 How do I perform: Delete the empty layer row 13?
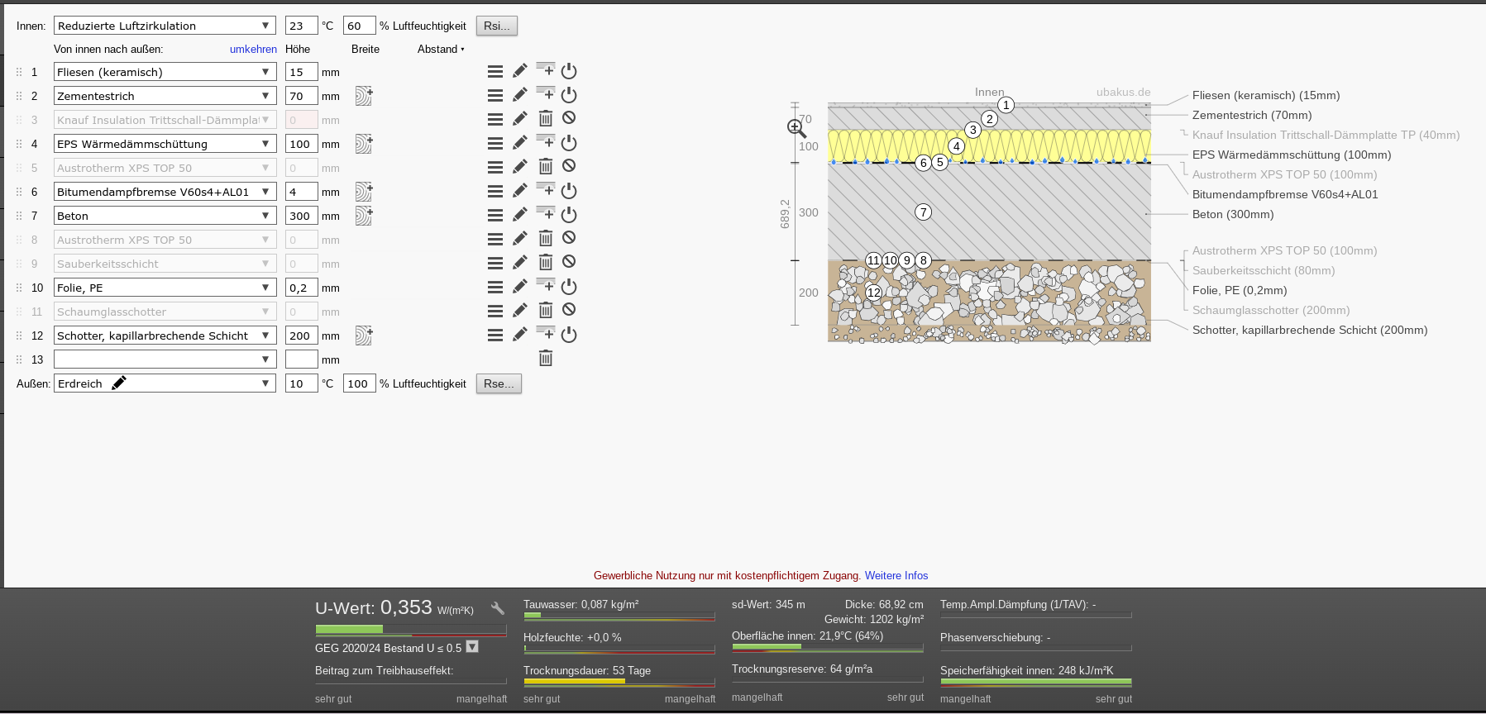pos(546,359)
